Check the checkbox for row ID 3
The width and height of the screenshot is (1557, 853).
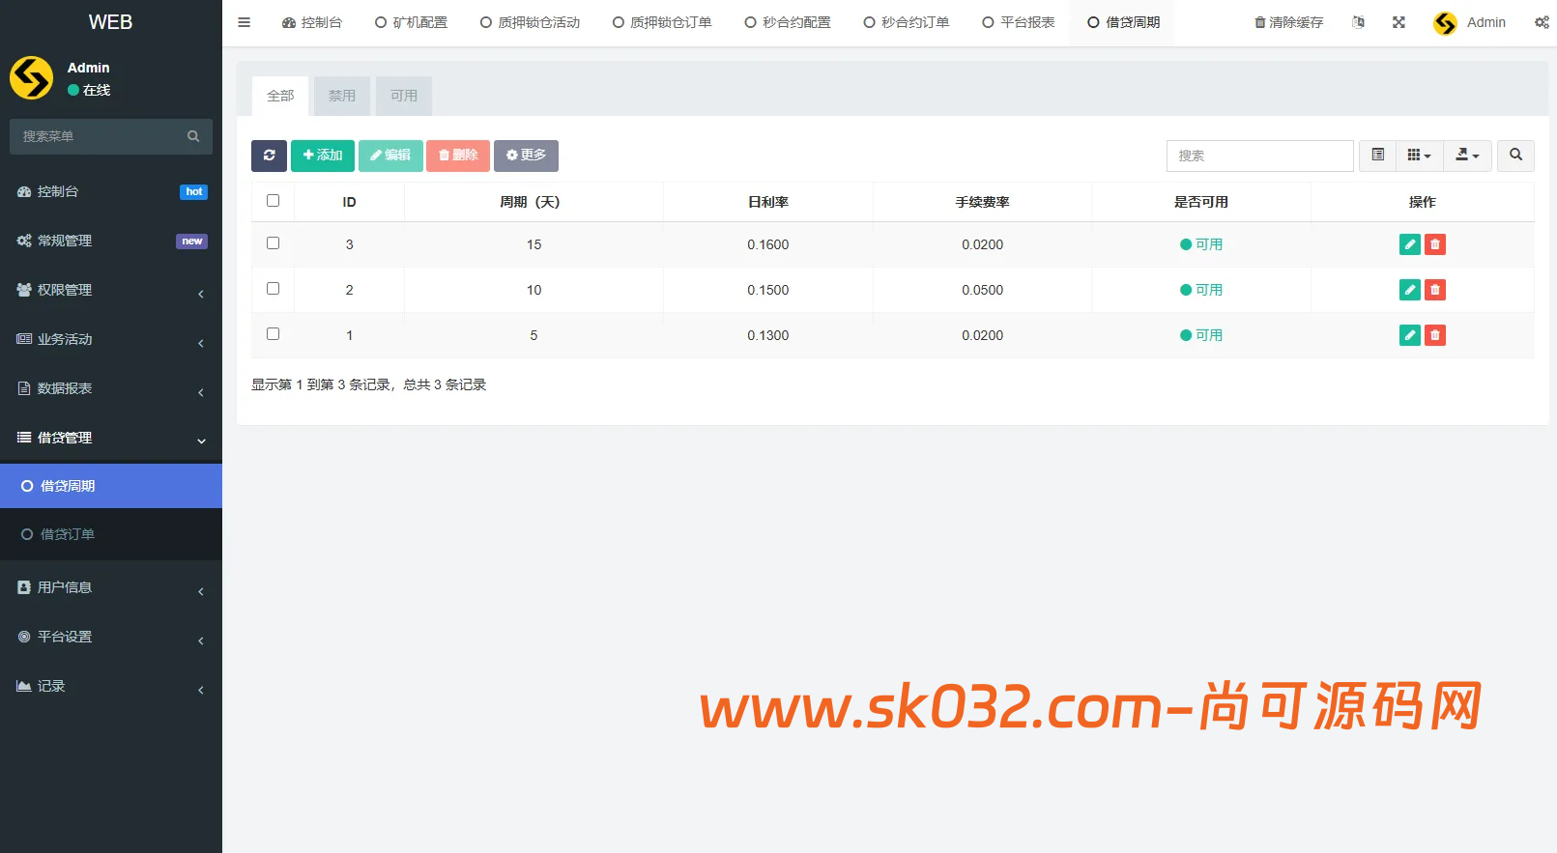(273, 243)
